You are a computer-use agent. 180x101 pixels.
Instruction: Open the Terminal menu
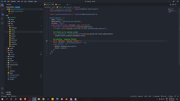click(x=30, y=1)
